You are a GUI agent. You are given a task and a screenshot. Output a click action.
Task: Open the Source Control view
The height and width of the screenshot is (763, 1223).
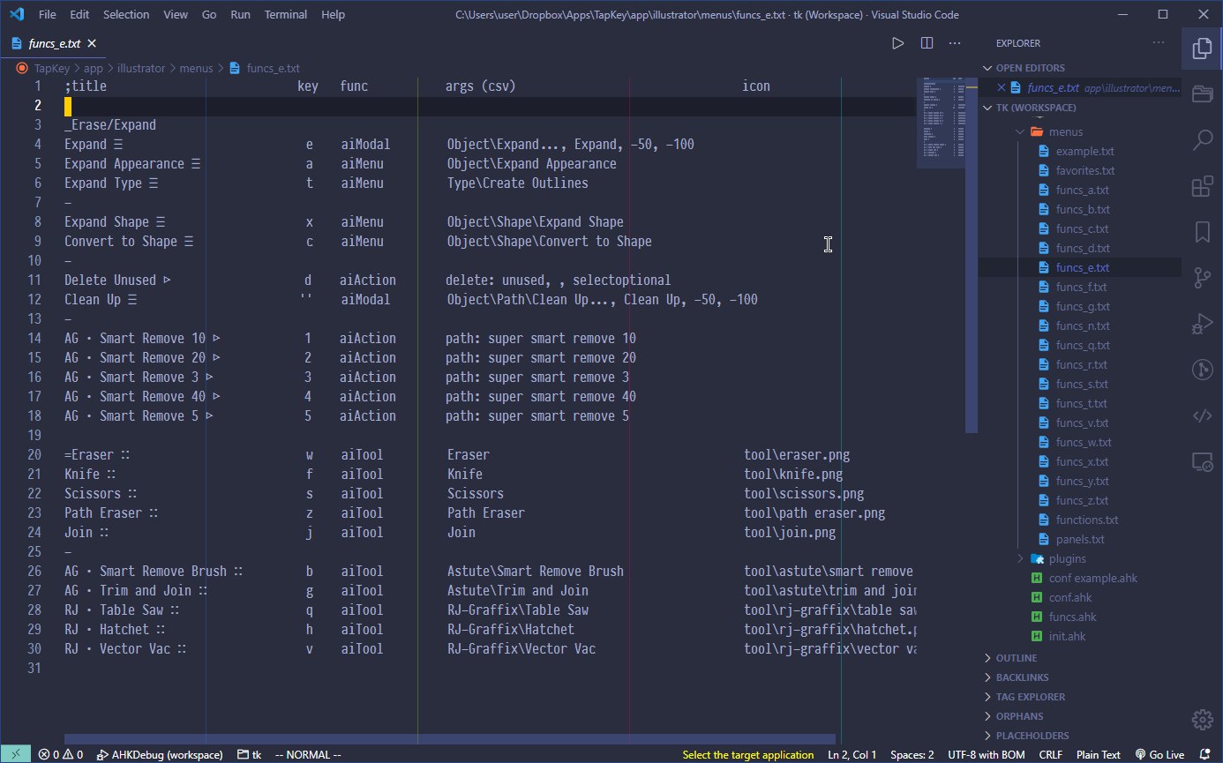pyautogui.click(x=1201, y=278)
